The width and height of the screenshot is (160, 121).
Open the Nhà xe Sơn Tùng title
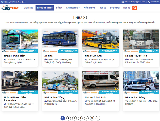pyautogui.click(x=54, y=97)
